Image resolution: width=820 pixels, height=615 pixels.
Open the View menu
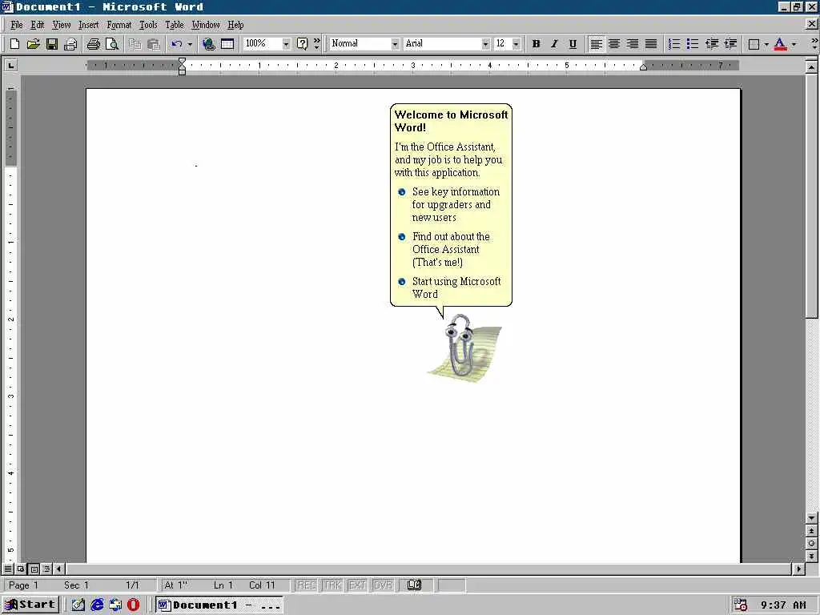[61, 25]
